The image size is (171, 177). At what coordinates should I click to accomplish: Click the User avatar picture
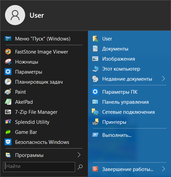click(x=15, y=15)
